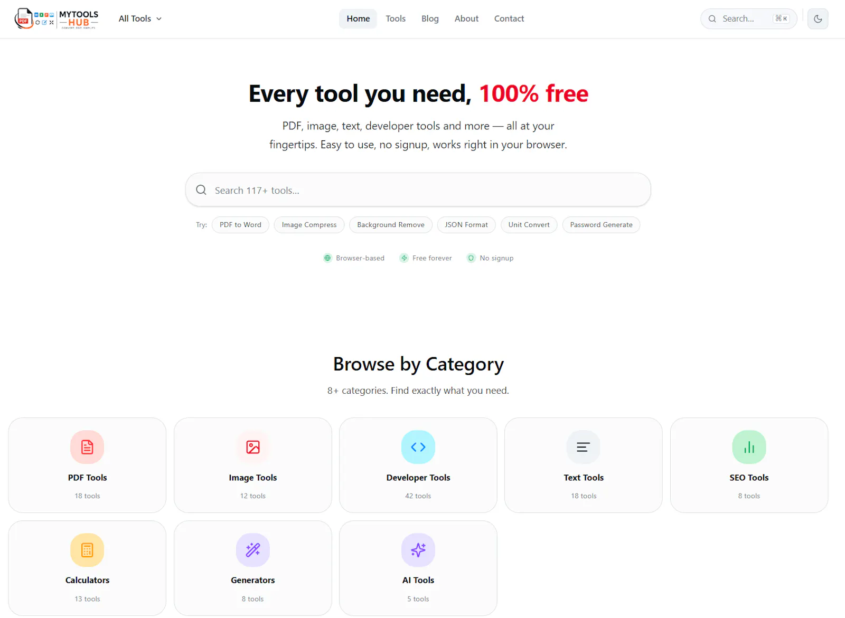This screenshot has height=618, width=845.
Task: Click the header search magnifier icon
Action: [712, 19]
